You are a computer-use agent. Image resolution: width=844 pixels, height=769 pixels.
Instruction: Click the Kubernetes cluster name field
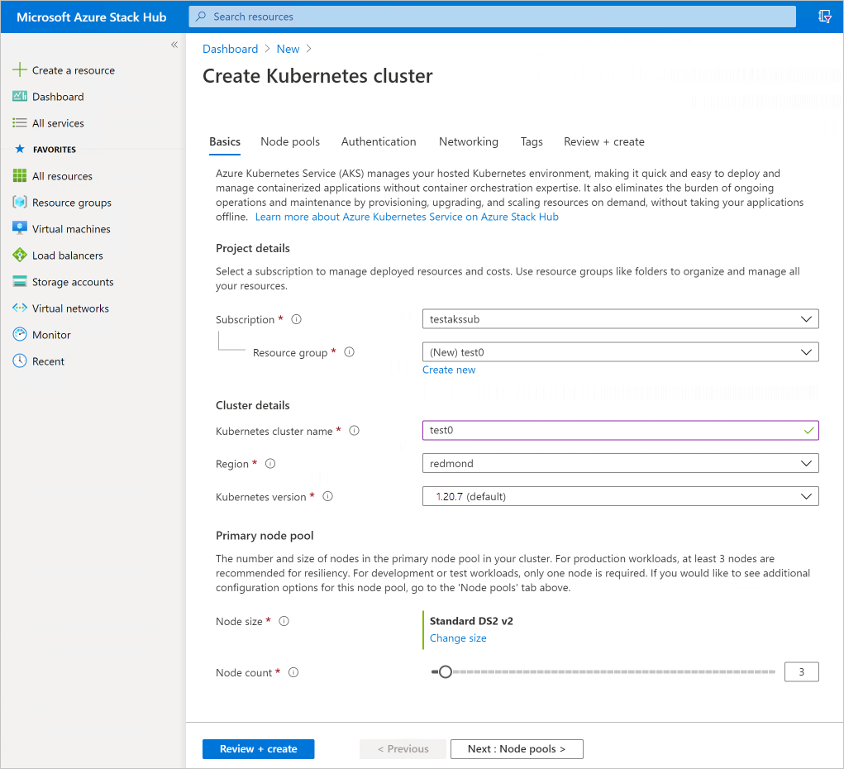(620, 430)
